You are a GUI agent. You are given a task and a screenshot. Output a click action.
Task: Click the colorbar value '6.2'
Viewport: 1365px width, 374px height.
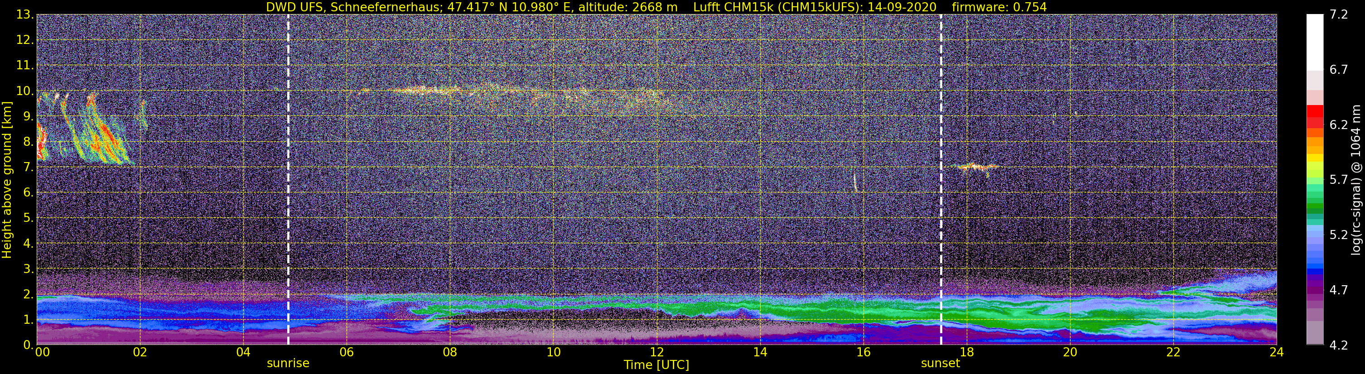pos(1338,125)
